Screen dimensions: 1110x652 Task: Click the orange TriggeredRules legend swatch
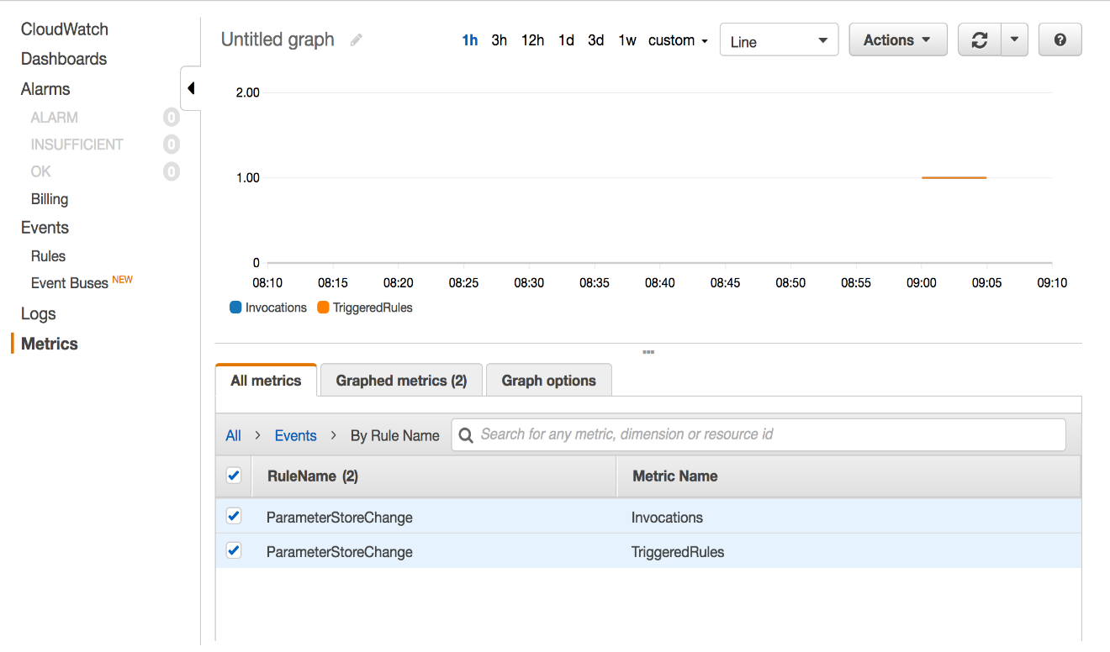(x=323, y=308)
